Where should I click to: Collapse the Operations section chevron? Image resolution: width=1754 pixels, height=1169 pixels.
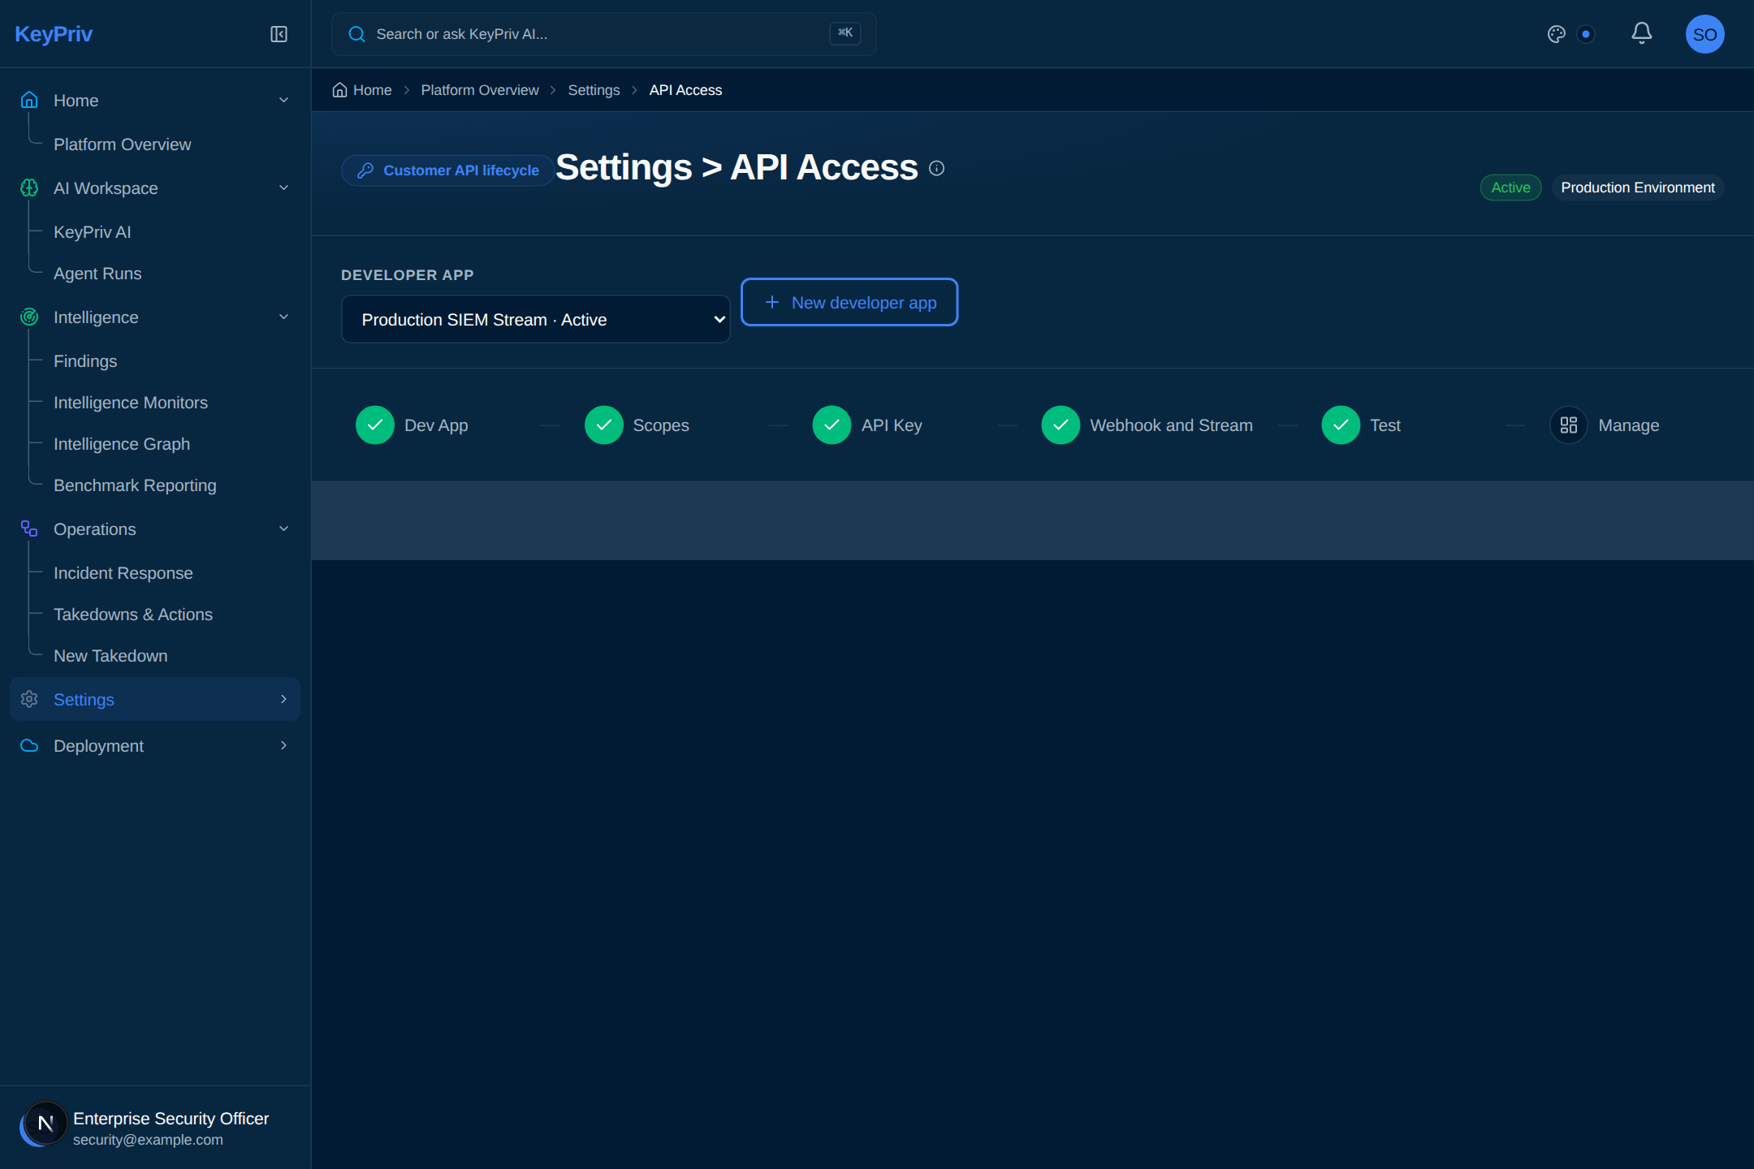coord(284,528)
